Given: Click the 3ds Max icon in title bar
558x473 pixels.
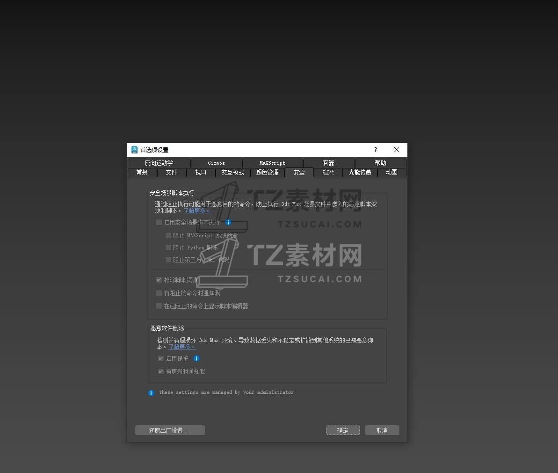Looking at the screenshot, I should coord(134,150).
